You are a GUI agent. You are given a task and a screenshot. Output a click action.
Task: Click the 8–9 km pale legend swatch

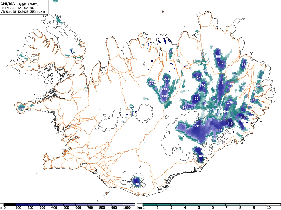(246, 204)
